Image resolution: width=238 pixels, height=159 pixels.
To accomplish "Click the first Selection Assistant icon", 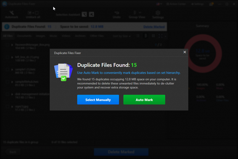I will [x=84, y=15].
